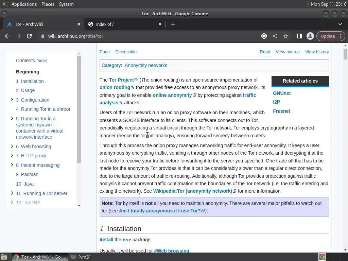Viewport: 348px width, 261px height.
Task: Share this page using share icon
Action: [x=275, y=36]
